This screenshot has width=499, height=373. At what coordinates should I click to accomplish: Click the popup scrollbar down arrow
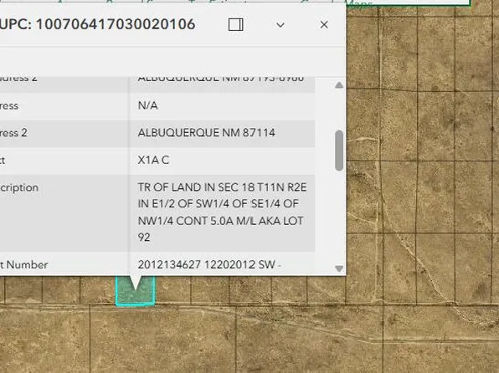[x=339, y=268]
